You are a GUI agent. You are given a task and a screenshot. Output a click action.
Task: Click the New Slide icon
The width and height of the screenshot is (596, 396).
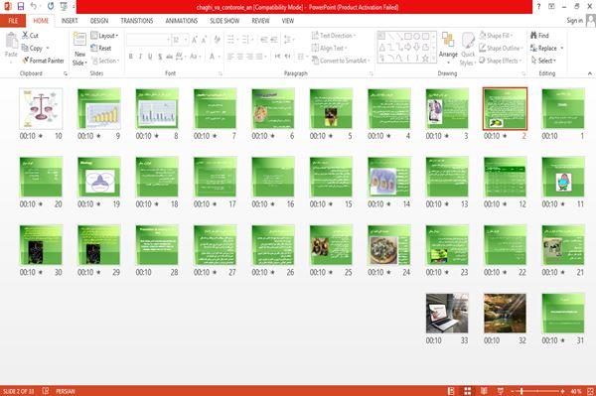[79, 40]
